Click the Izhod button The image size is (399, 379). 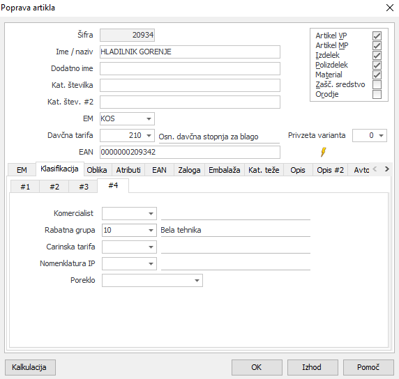(x=313, y=367)
